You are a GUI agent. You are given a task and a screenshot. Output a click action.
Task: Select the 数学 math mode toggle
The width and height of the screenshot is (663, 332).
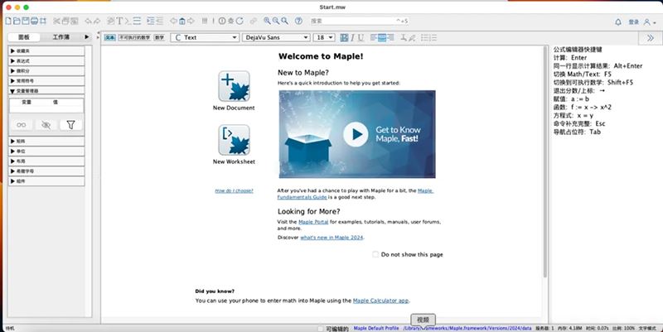159,37
